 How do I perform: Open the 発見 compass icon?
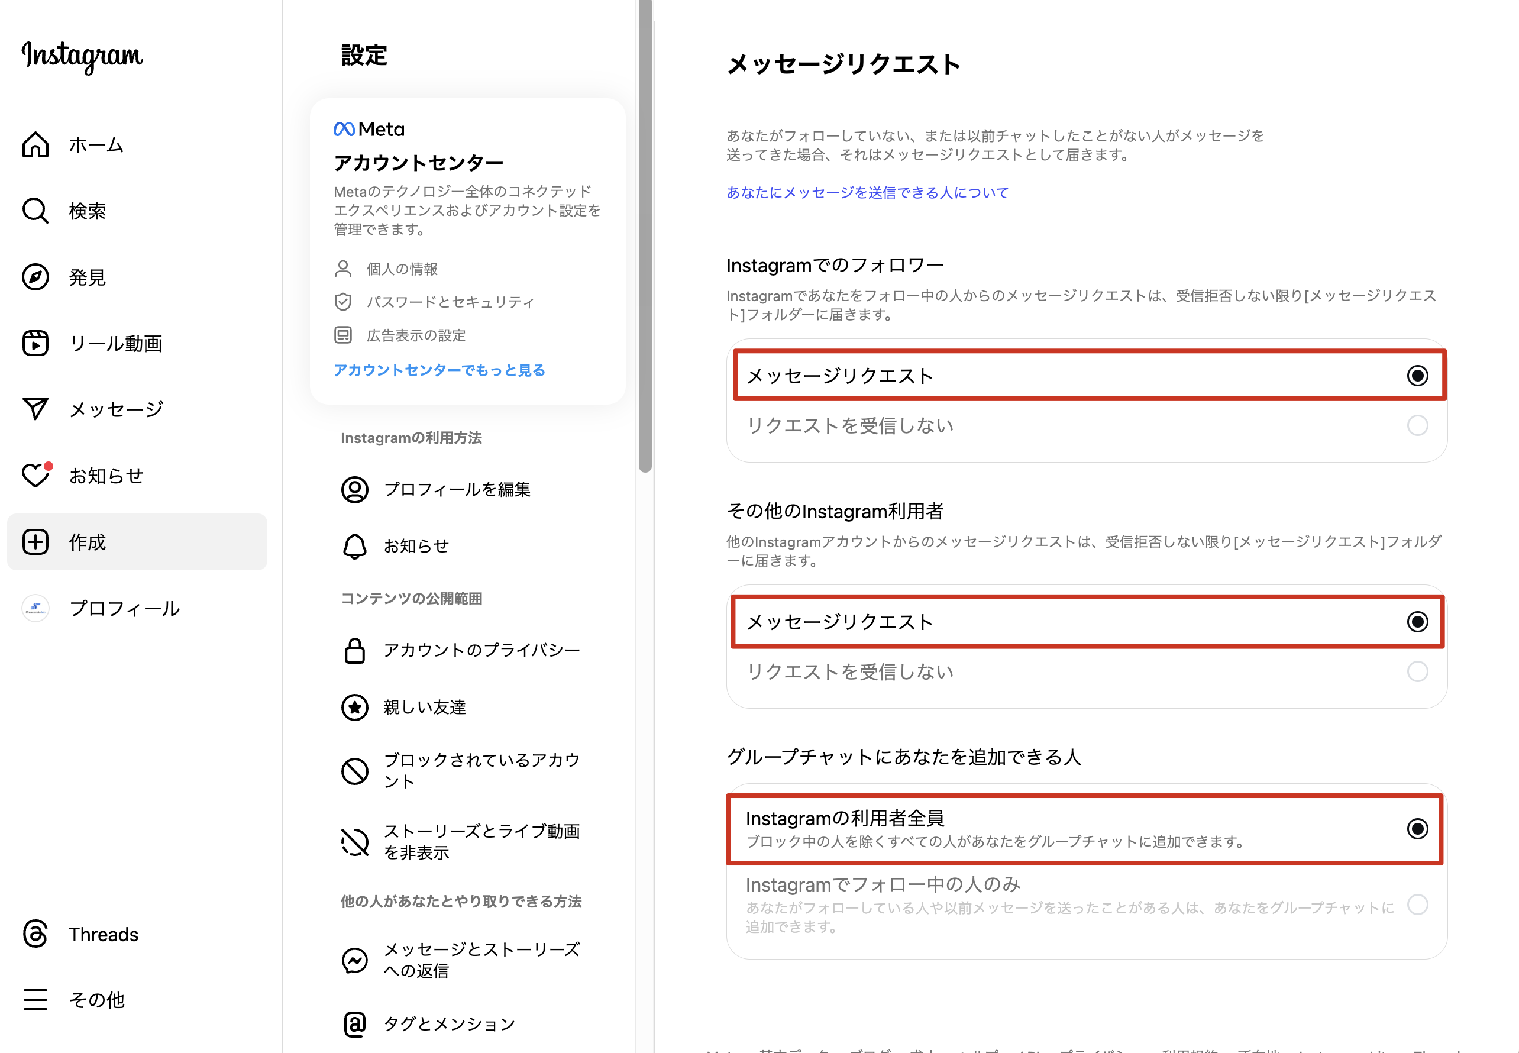(35, 277)
